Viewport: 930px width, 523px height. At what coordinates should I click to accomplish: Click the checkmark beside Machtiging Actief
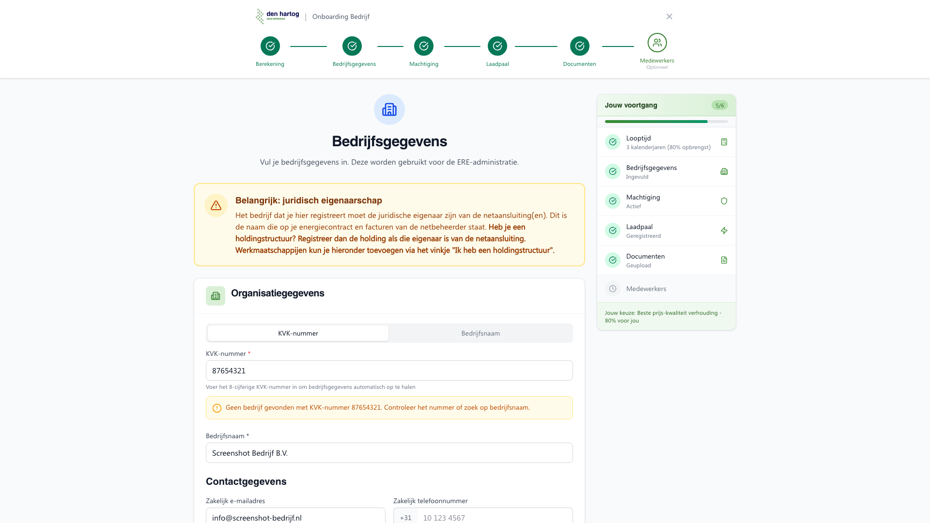613,201
